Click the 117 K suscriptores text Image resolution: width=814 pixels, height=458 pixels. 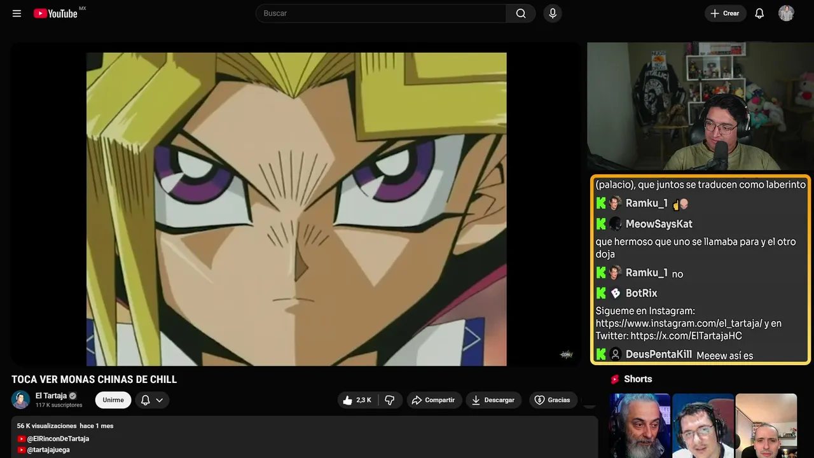[59, 405]
